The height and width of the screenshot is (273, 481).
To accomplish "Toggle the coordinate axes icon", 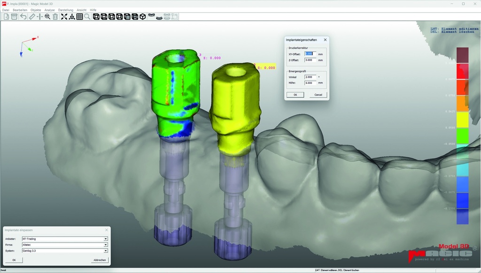I will tap(72, 16).
